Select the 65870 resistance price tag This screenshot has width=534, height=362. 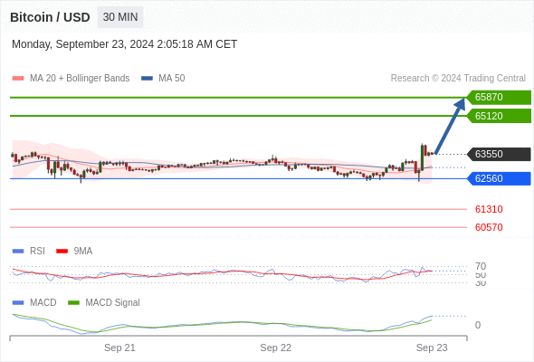[499, 98]
